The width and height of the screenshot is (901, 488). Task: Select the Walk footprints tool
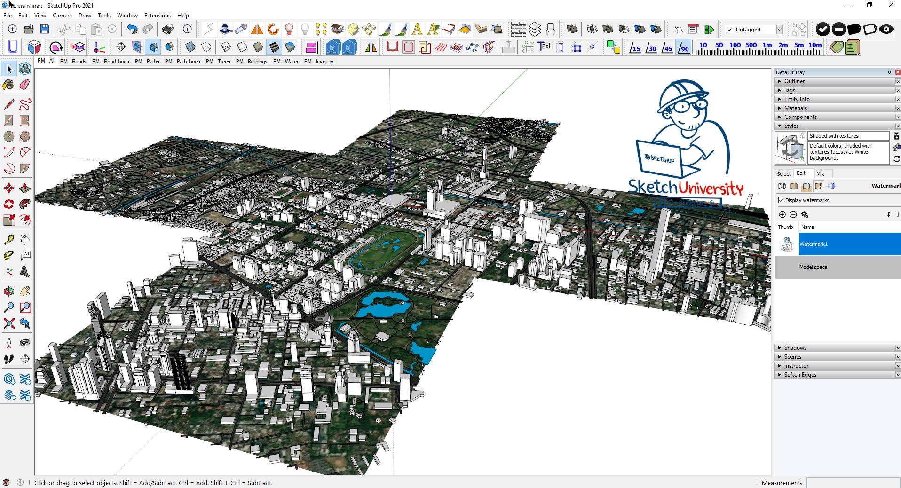pyautogui.click(x=9, y=359)
